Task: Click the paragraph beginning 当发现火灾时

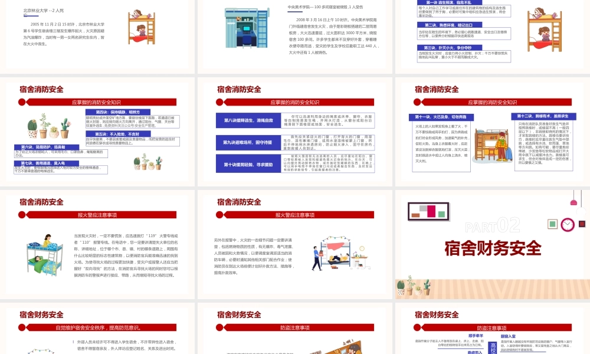Action: (126, 255)
